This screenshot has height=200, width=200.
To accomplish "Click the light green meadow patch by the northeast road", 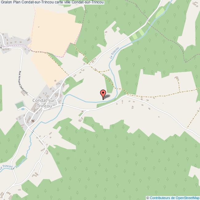I will coord(160,13).
